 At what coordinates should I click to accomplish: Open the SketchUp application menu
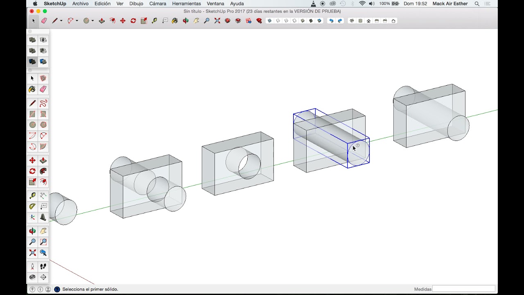55,4
